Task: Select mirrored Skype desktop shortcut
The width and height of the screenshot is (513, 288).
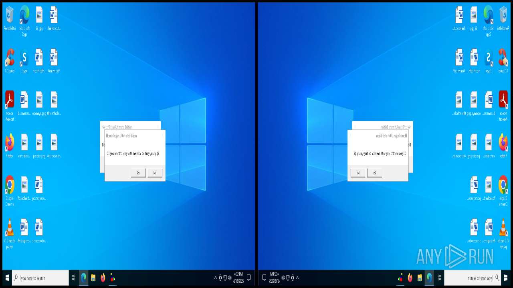Action: click(489, 61)
